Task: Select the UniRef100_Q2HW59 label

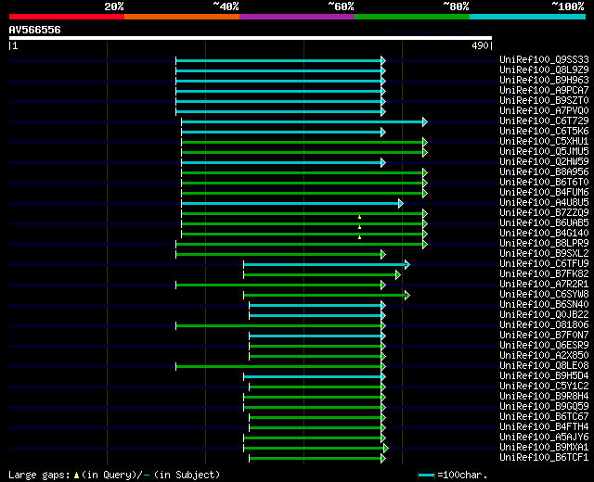Action: pyautogui.click(x=544, y=161)
